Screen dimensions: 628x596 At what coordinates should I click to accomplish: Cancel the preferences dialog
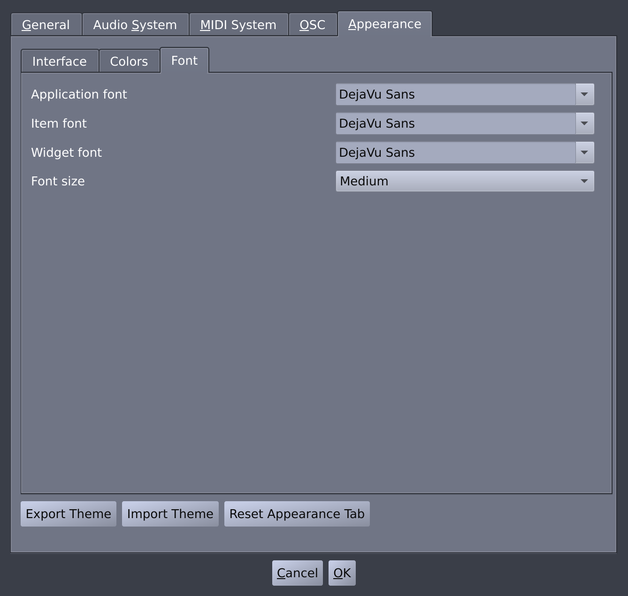pyautogui.click(x=297, y=573)
